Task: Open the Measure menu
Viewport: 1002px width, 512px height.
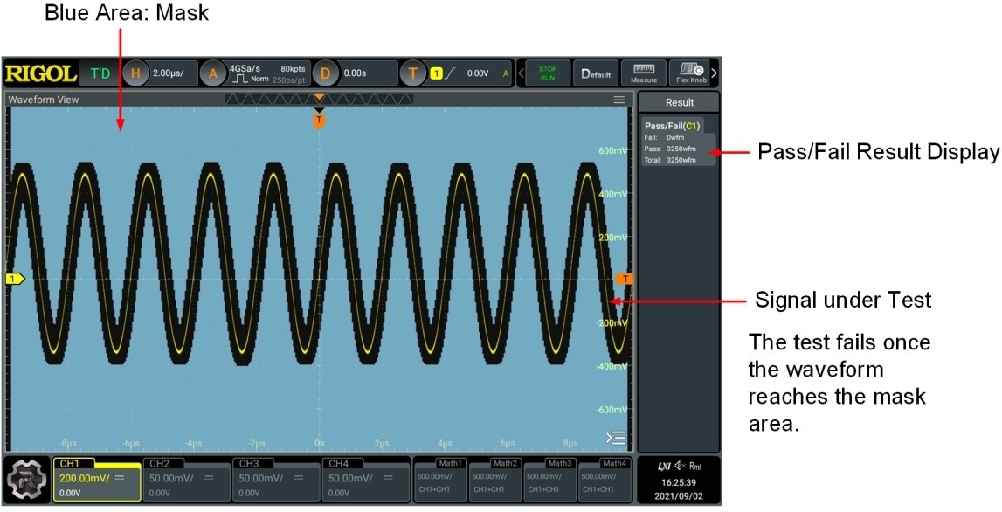Action: [643, 73]
